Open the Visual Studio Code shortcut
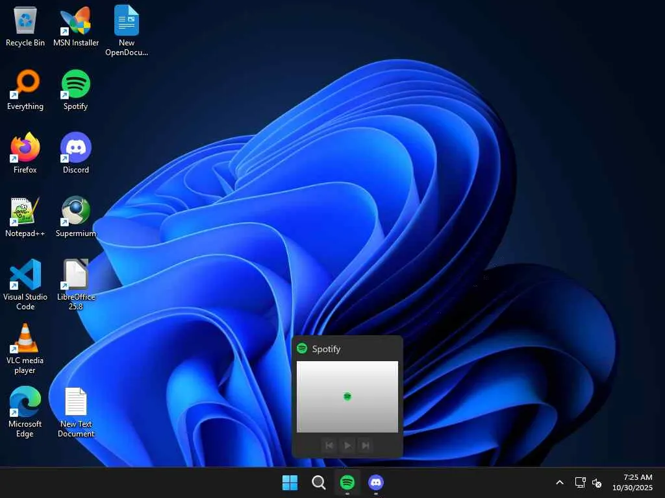This screenshot has height=498, width=665. coord(25,285)
